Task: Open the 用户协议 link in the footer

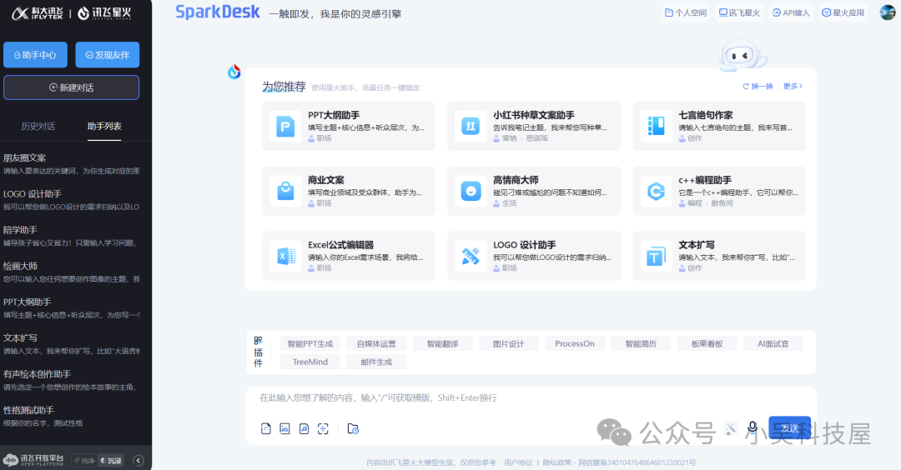Action: [518, 462]
